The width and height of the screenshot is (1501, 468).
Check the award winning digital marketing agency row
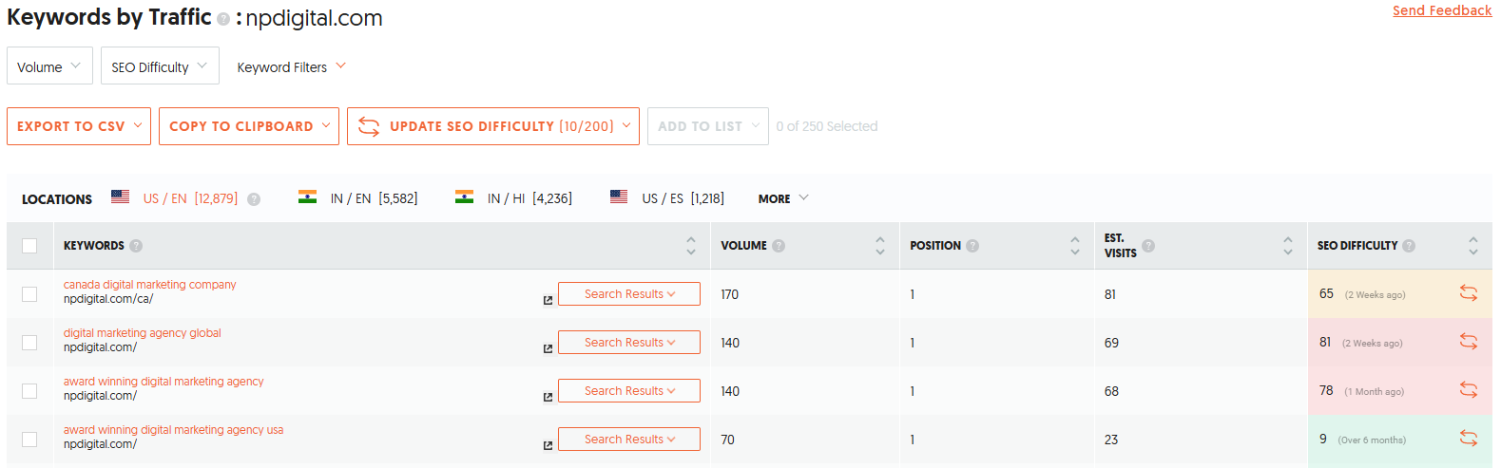[x=29, y=391]
